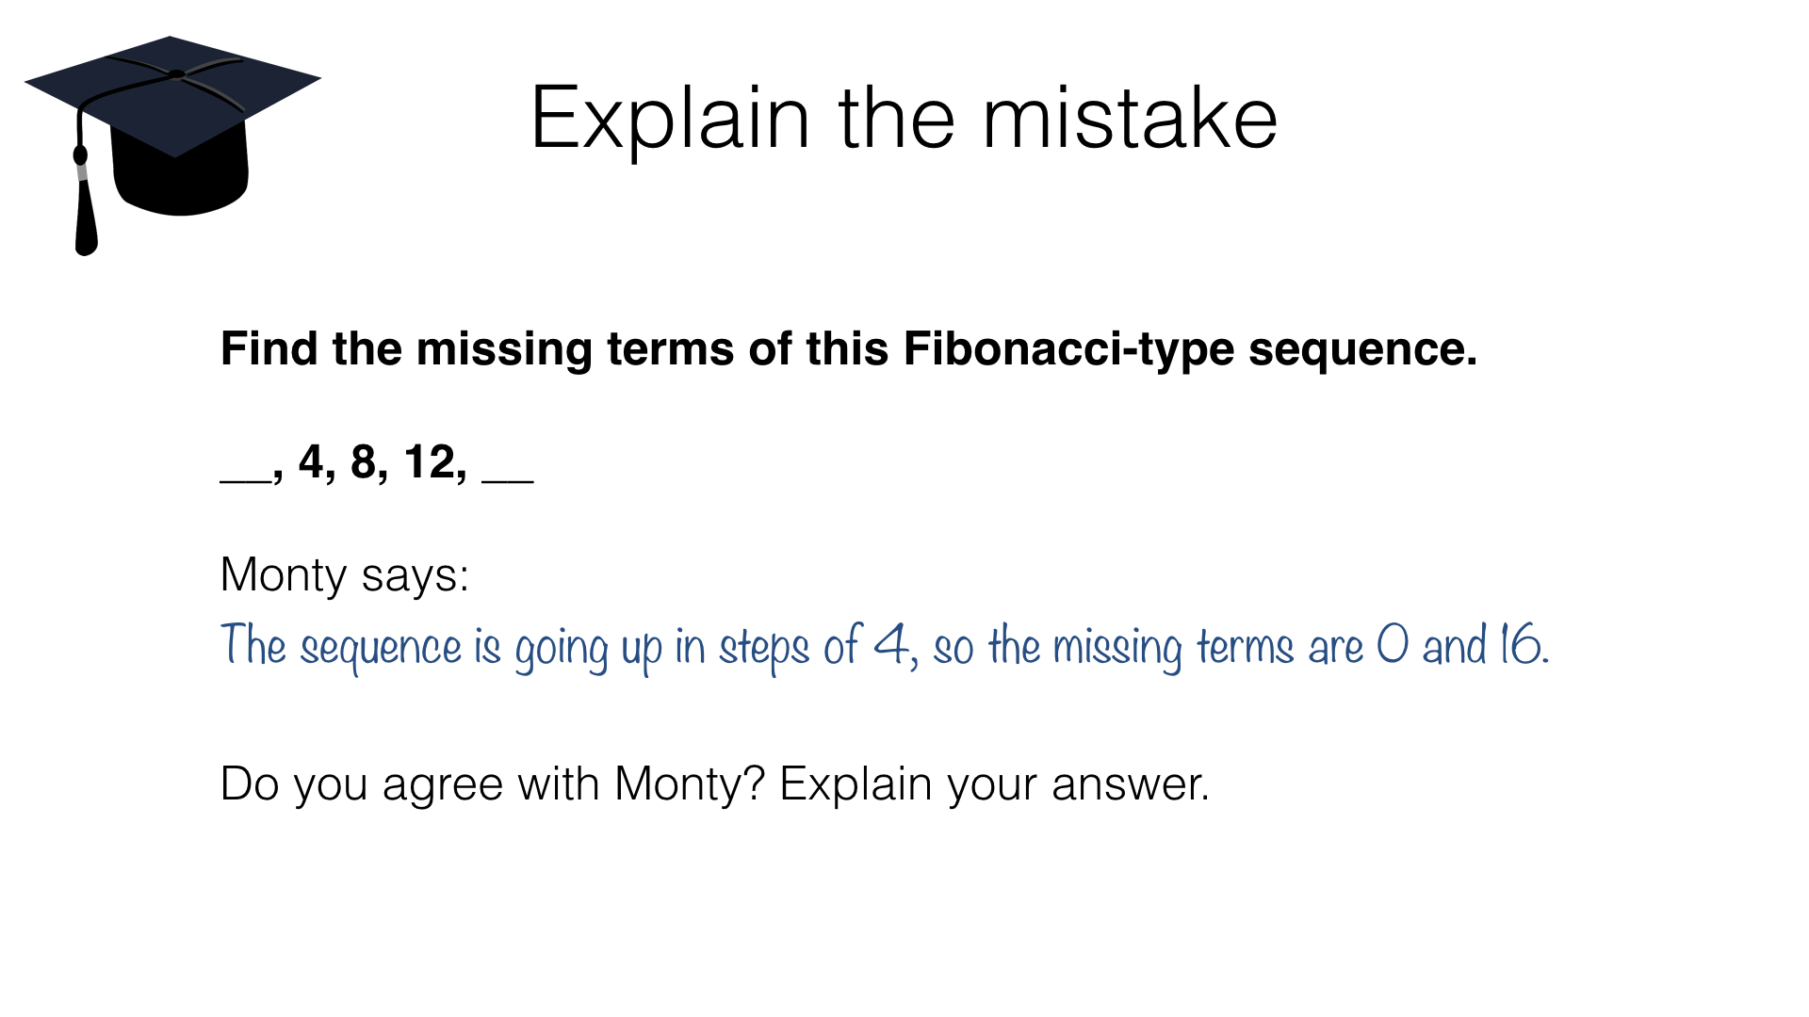Select the bold 'Find the missing terms' instruction
This screenshot has height=1017, width=1809.
848,348
